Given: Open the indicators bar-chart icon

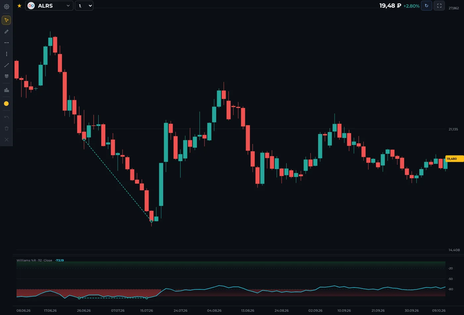Looking at the screenshot, I should tap(6, 90).
